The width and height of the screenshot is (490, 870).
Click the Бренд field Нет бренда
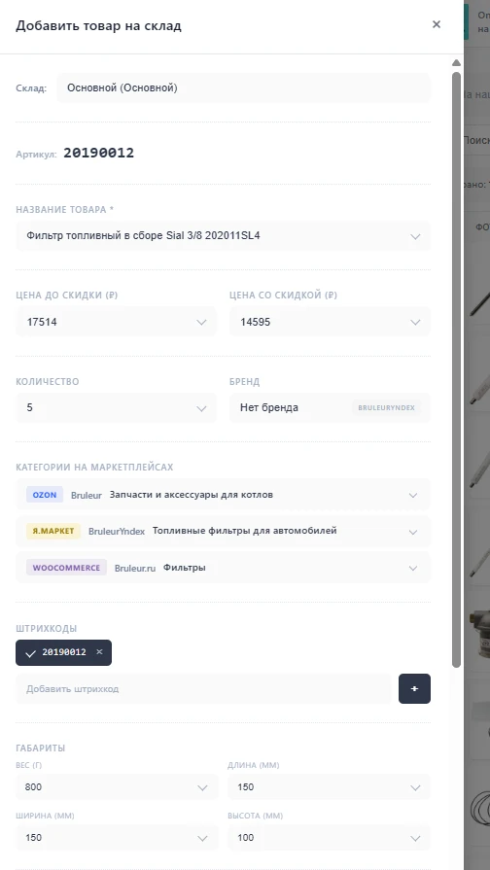click(331, 408)
